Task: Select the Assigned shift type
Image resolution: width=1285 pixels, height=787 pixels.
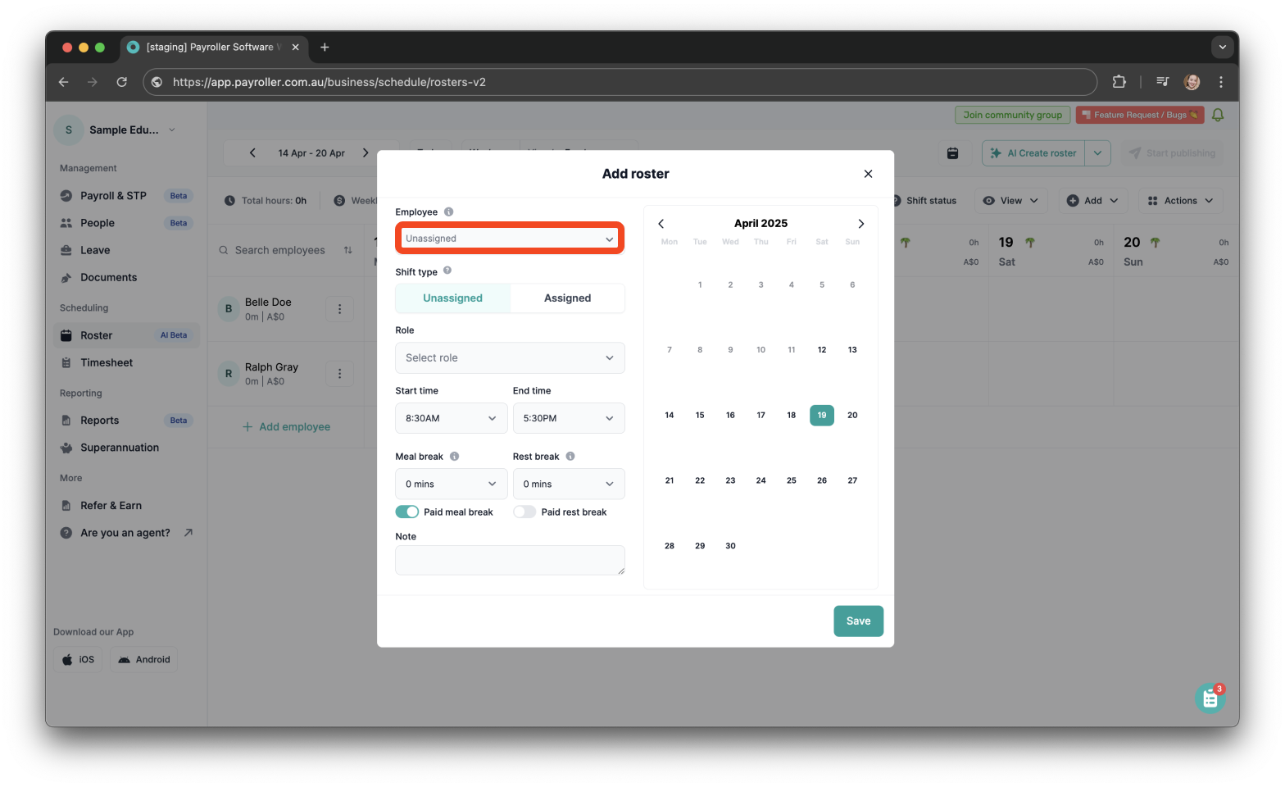Action: tap(567, 298)
